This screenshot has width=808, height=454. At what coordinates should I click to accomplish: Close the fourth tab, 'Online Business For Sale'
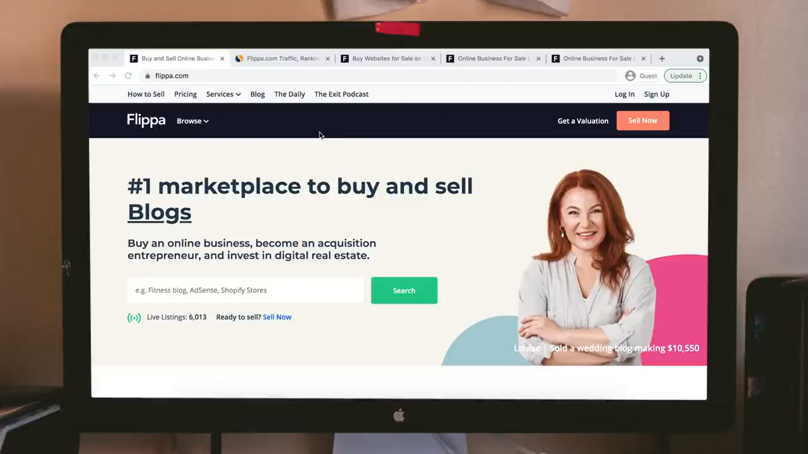coord(538,59)
